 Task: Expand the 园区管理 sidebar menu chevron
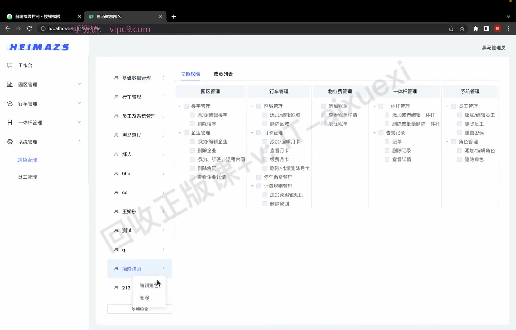[80, 84]
